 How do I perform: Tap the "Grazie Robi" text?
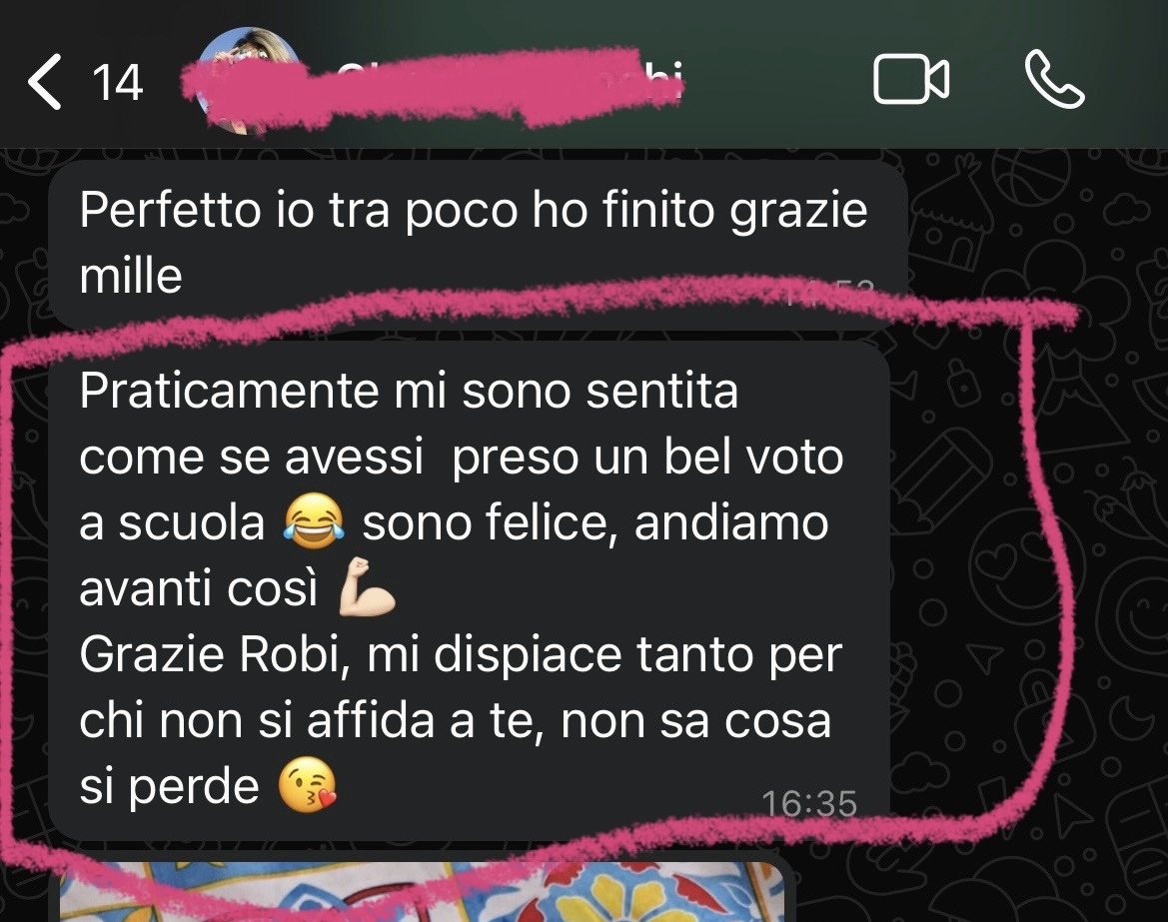(215, 655)
